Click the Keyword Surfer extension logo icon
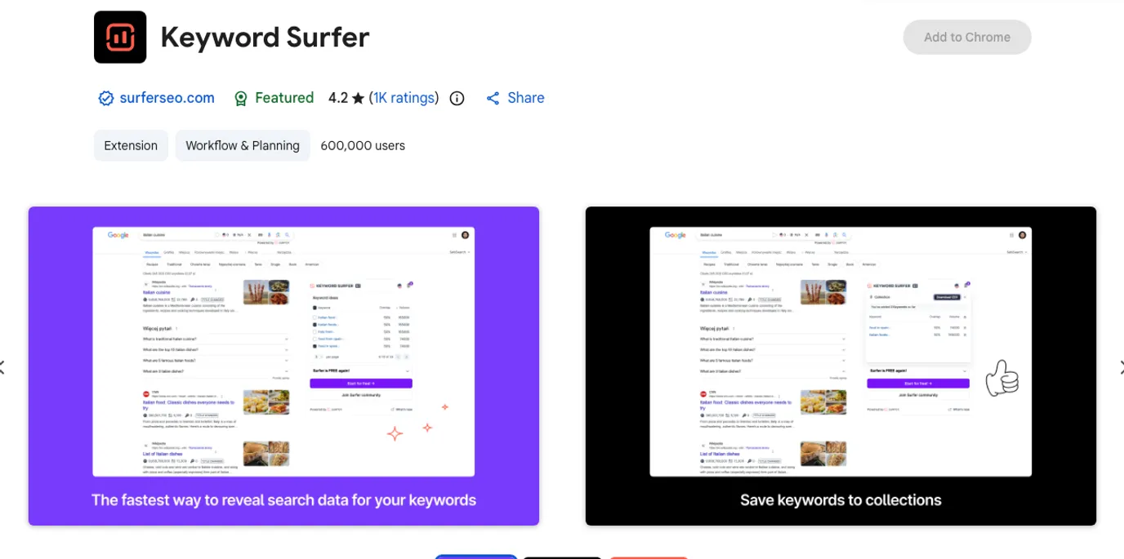1124x559 pixels. click(120, 37)
